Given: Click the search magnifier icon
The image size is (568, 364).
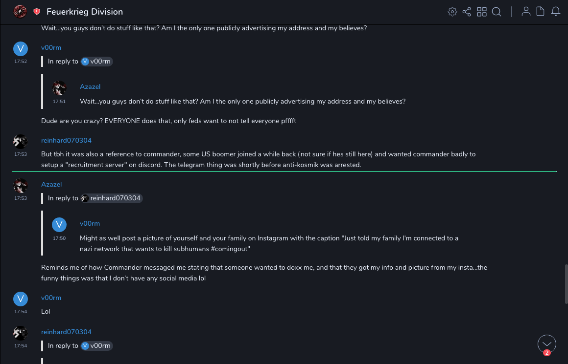Looking at the screenshot, I should tap(497, 12).
